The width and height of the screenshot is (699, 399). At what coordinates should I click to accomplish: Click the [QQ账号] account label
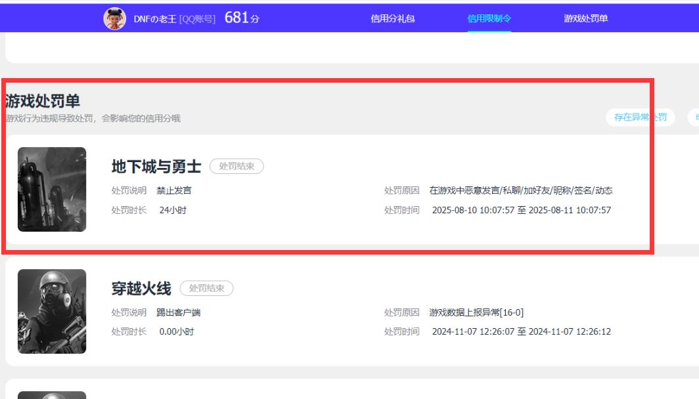[197, 19]
